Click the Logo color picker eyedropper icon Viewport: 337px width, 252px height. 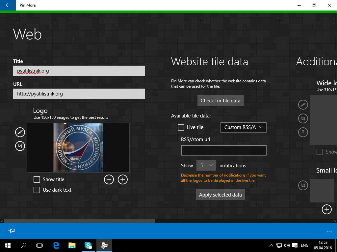point(20,132)
